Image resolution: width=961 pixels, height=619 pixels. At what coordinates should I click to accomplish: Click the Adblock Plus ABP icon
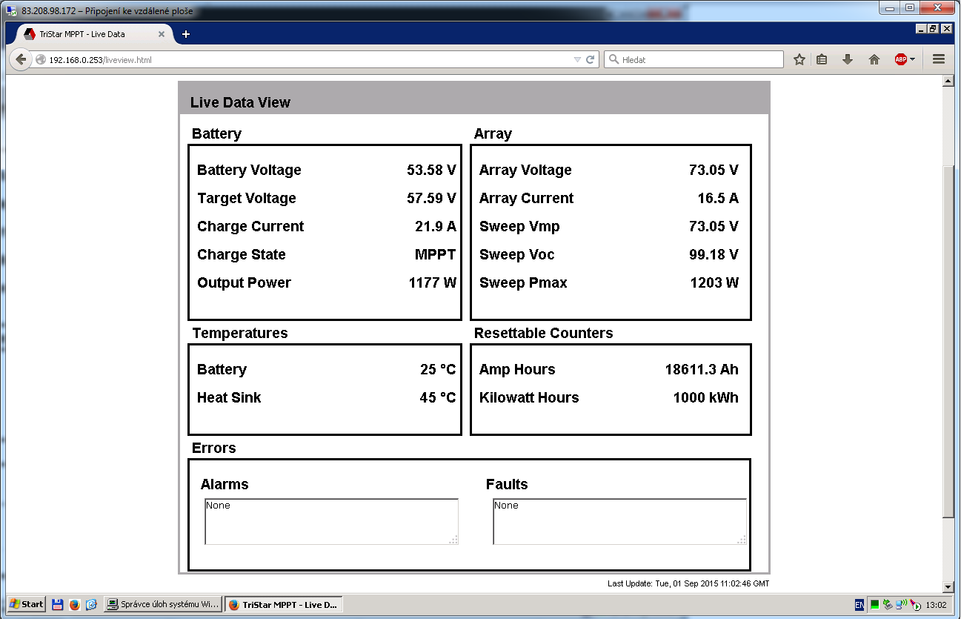(x=900, y=60)
